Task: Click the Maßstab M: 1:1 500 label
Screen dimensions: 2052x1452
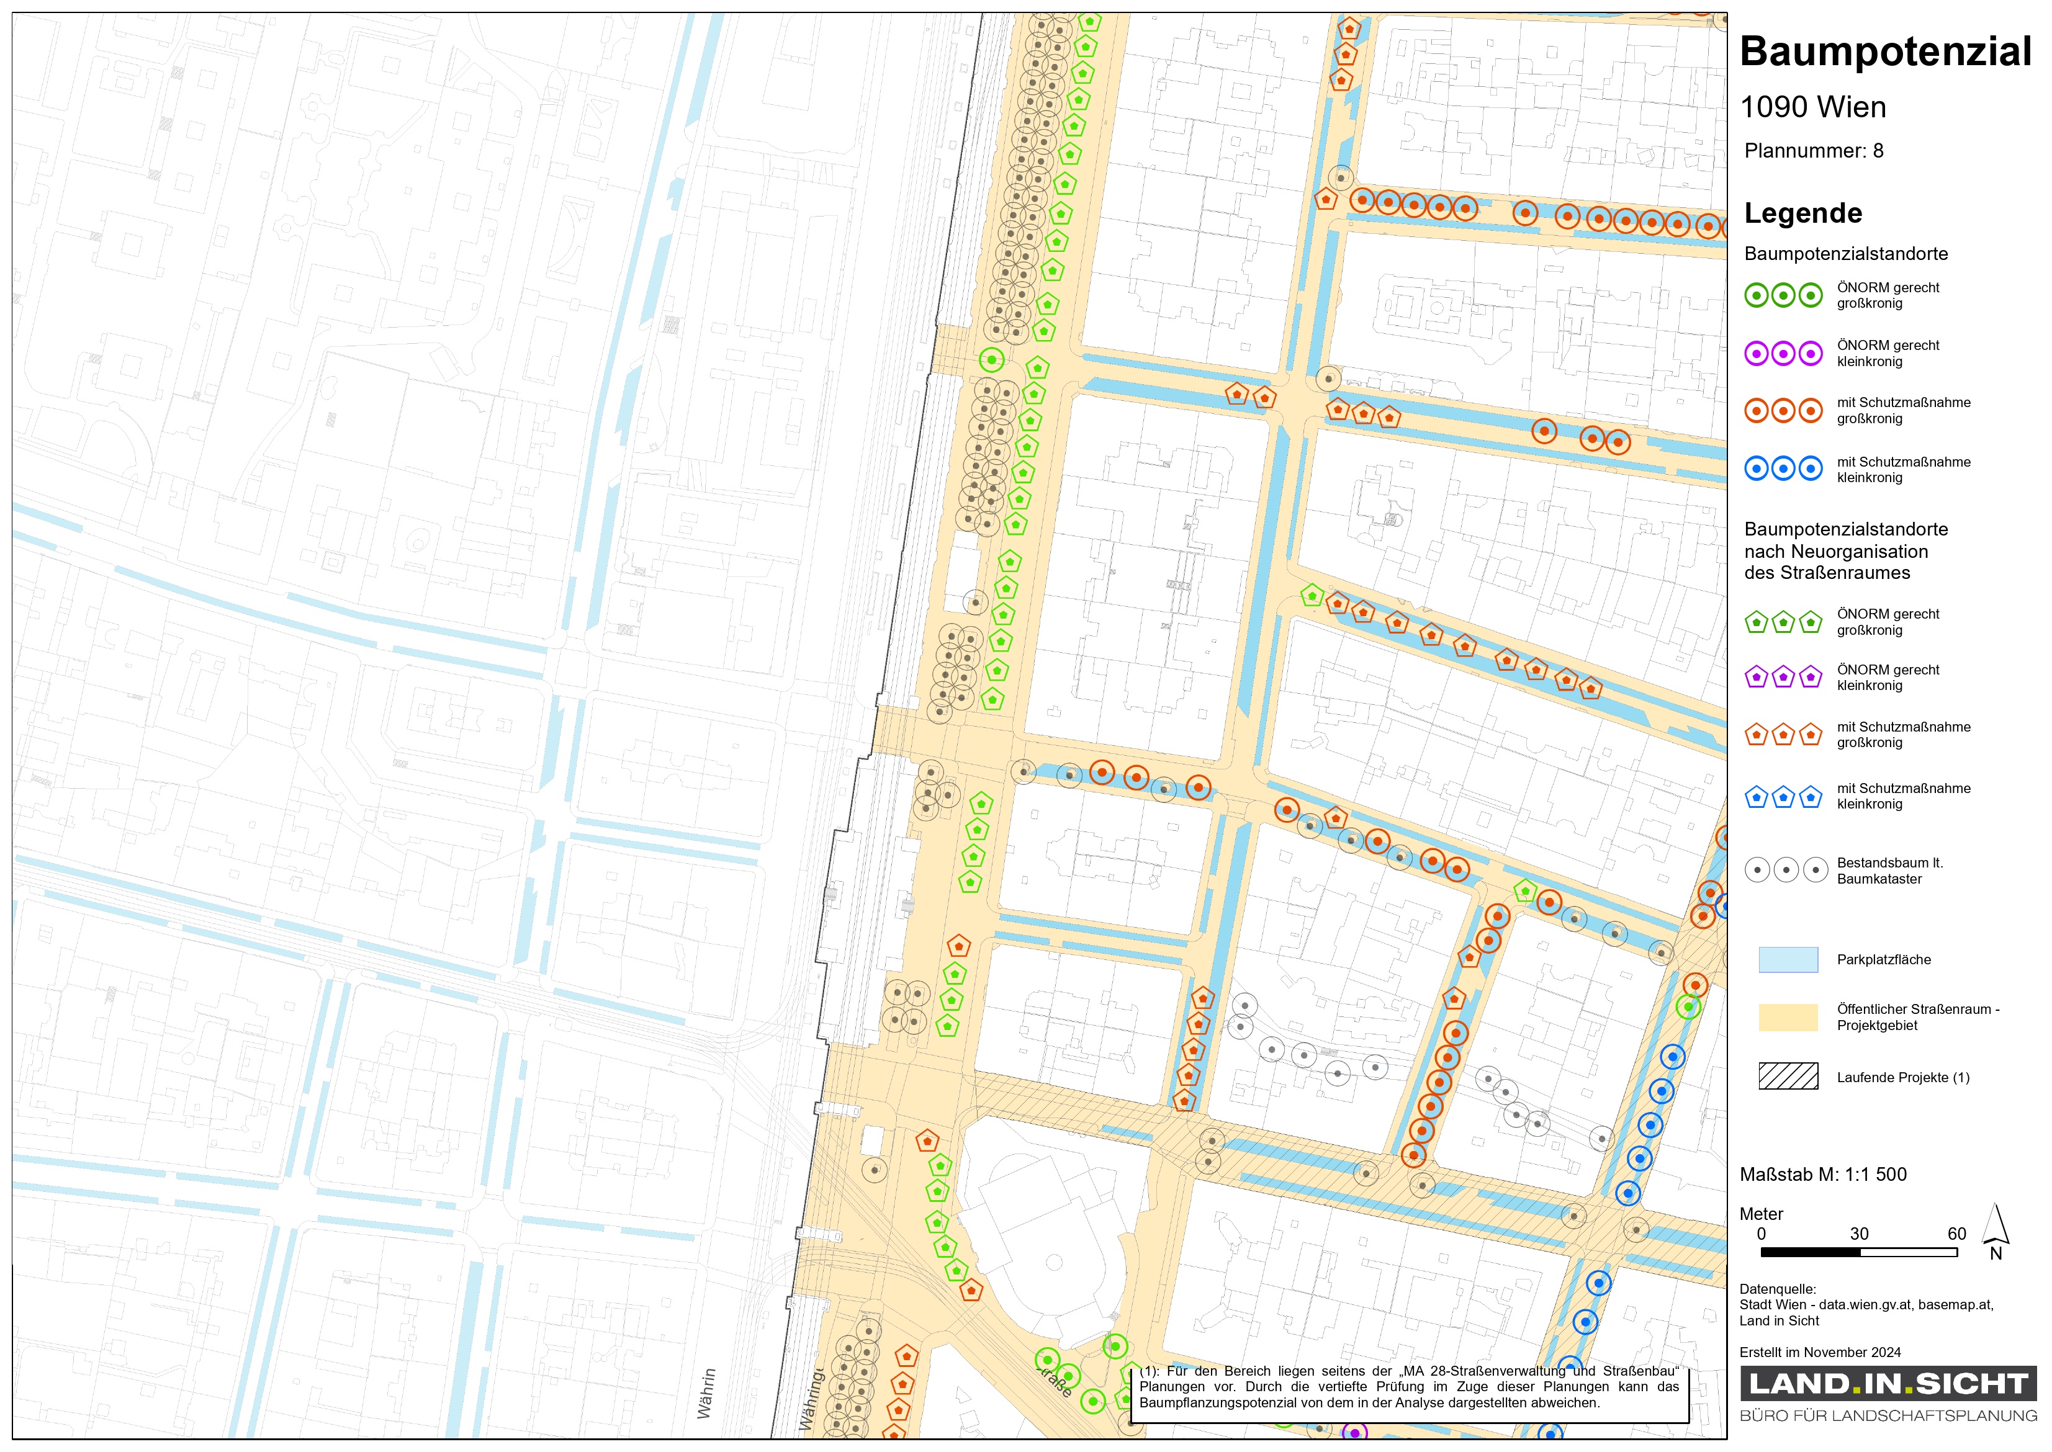Action: pos(1822,1174)
